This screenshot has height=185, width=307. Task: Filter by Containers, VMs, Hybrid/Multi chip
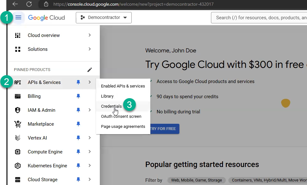pyautogui.click(x=268, y=180)
